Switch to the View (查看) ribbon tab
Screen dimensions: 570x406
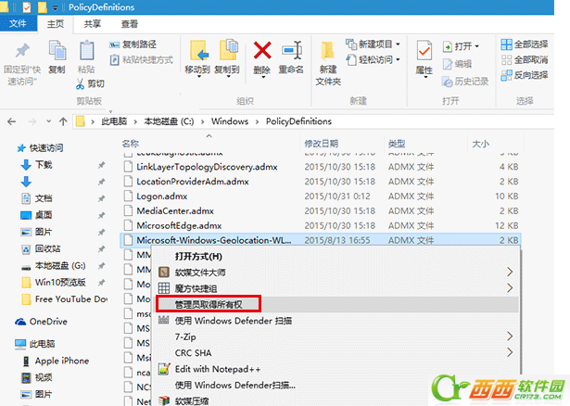(x=130, y=24)
